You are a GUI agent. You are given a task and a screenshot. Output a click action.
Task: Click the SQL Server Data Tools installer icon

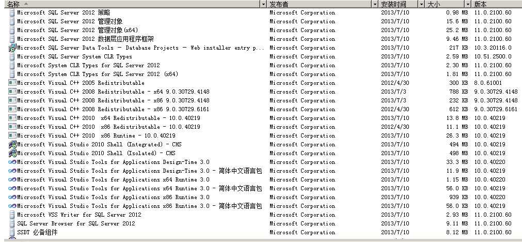(x=12, y=48)
